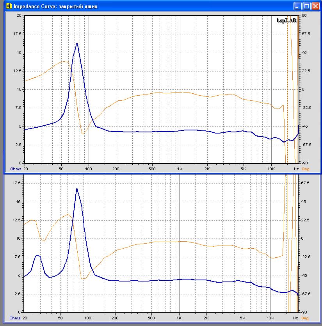The width and height of the screenshot is (322, 326).
Task: Click the small blue bump near 30 Hz in lower graph
Action: click(x=37, y=256)
